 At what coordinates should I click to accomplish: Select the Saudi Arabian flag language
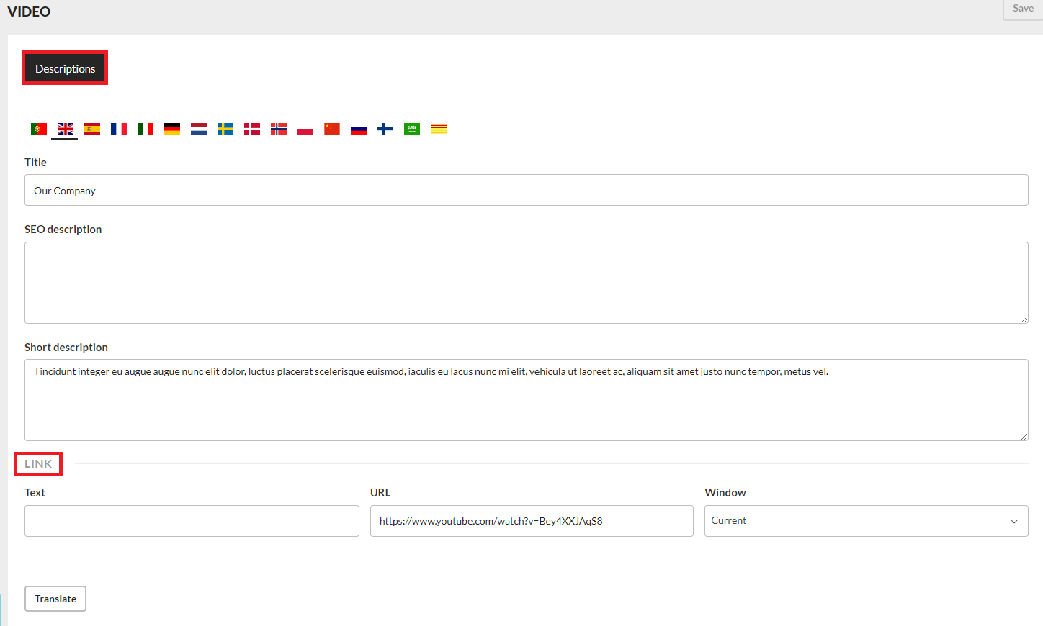tap(412, 129)
